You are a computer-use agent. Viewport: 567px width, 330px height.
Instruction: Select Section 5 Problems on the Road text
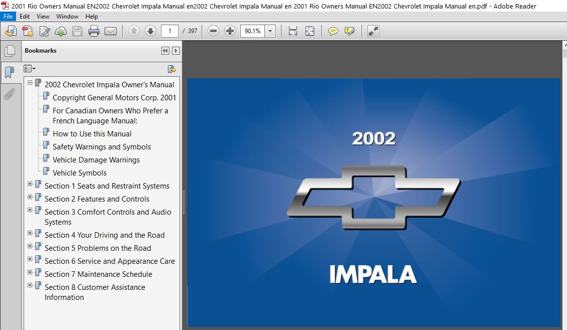98,248
